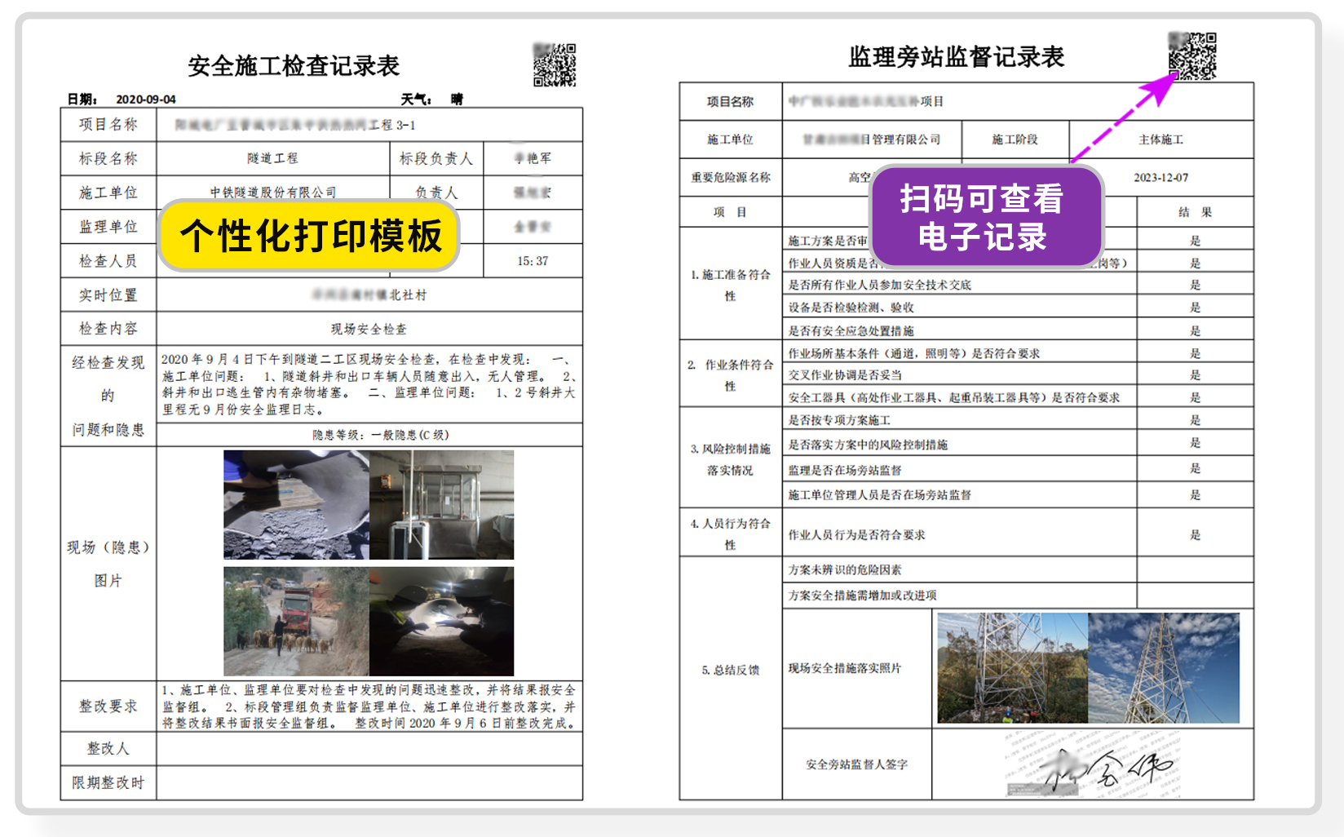The image size is (1344, 837).
Task: Click the QR code on the supervision record form
Action: click(x=1191, y=56)
